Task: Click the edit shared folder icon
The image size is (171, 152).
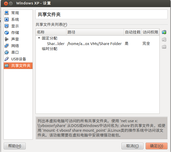Action: 164,40
